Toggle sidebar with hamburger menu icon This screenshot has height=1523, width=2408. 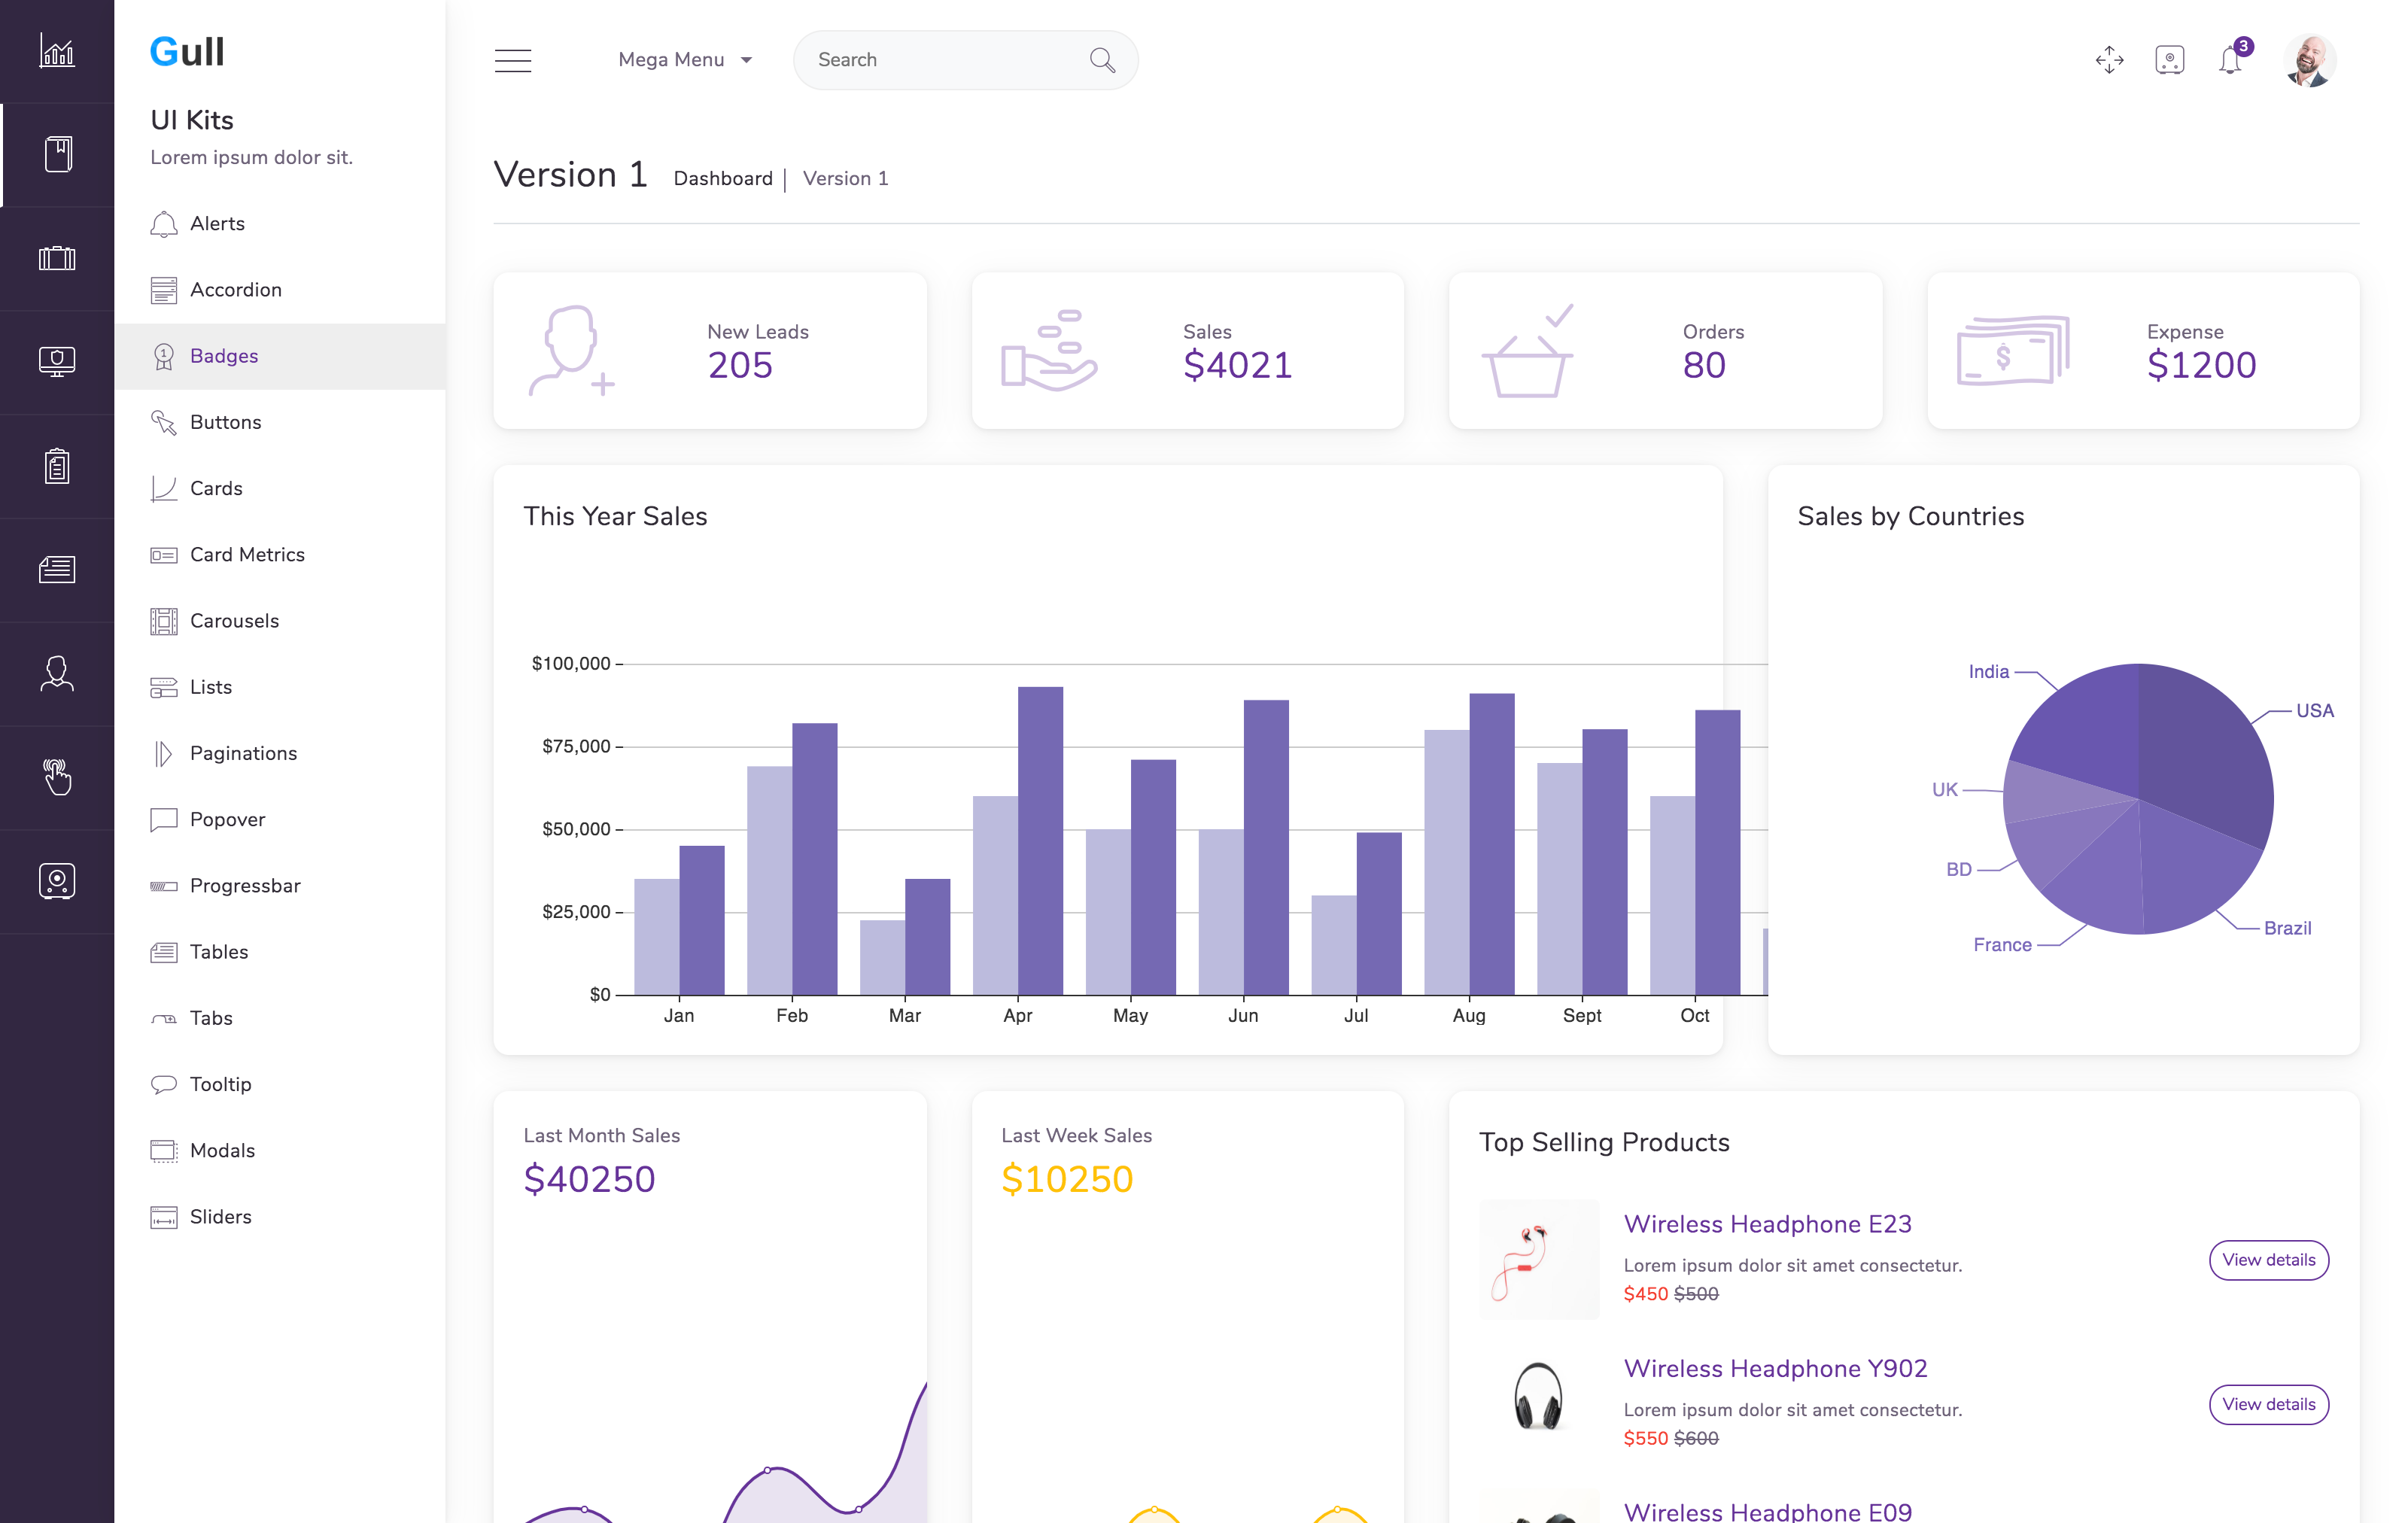tap(513, 60)
